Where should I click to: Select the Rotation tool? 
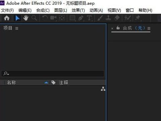45,18
